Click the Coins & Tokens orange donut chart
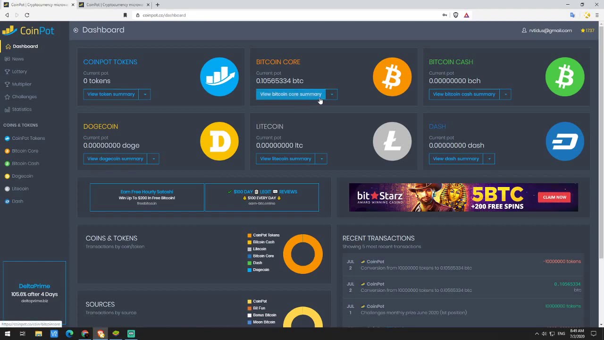 (x=303, y=254)
